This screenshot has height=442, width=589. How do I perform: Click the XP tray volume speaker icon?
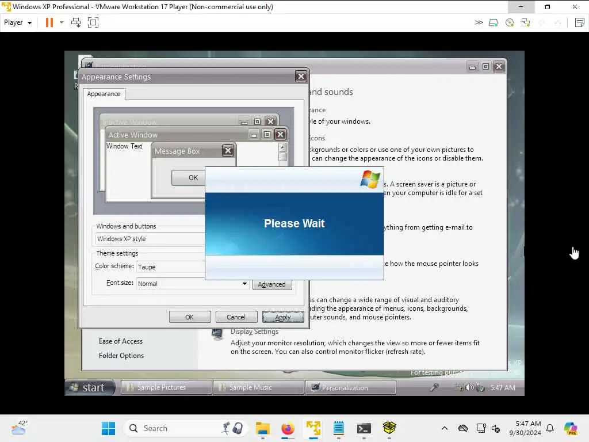click(x=469, y=387)
